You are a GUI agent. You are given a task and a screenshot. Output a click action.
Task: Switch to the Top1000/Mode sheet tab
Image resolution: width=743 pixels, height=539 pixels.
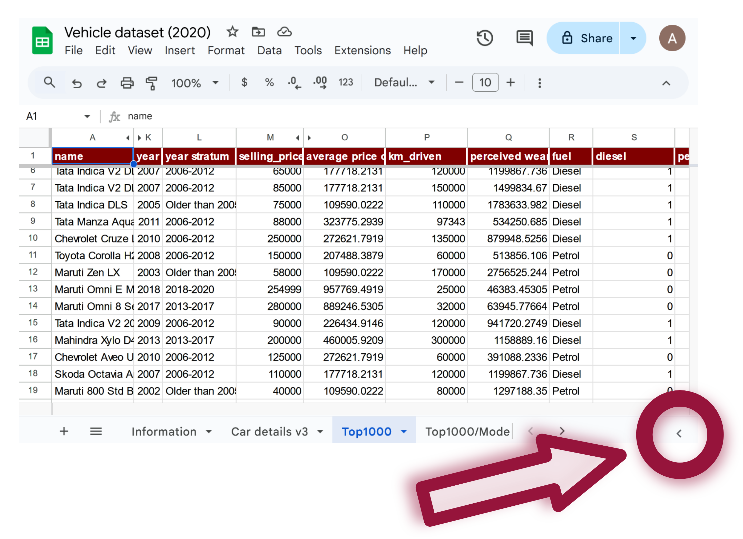pos(467,432)
